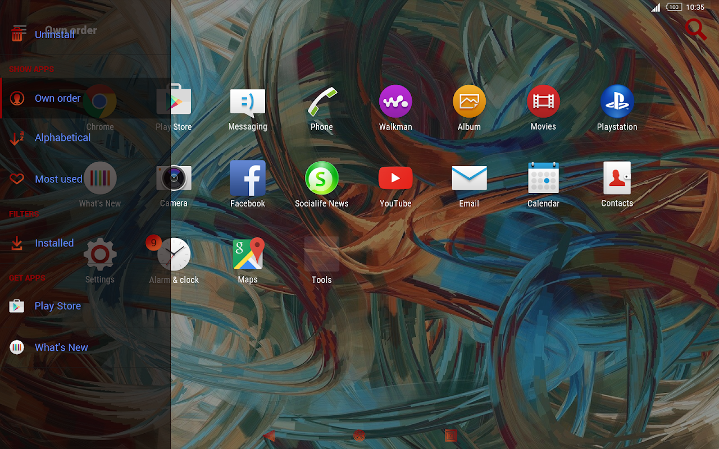
Task: Open What's New in the side menu
Action: click(x=85, y=347)
